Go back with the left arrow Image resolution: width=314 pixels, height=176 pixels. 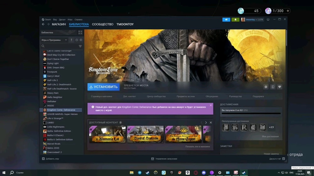click(43, 24)
